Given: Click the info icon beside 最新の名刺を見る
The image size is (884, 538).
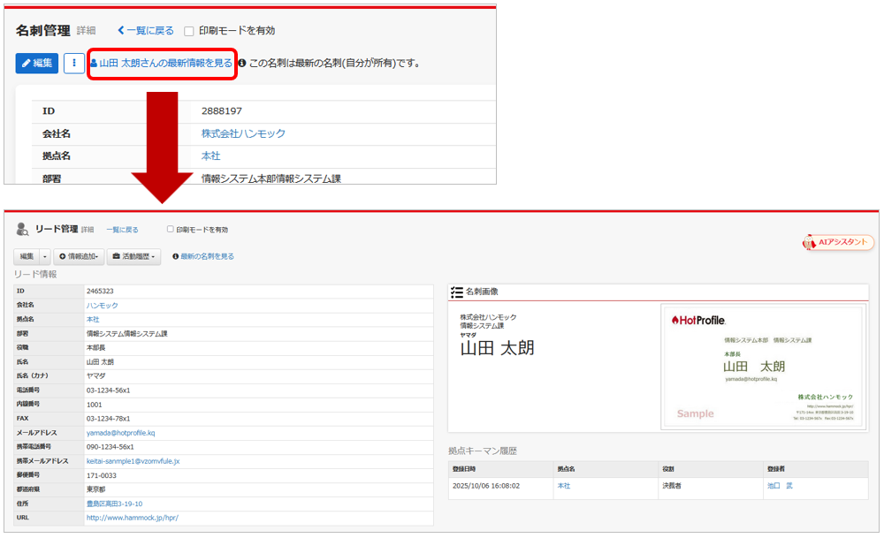Looking at the screenshot, I should 175,256.
